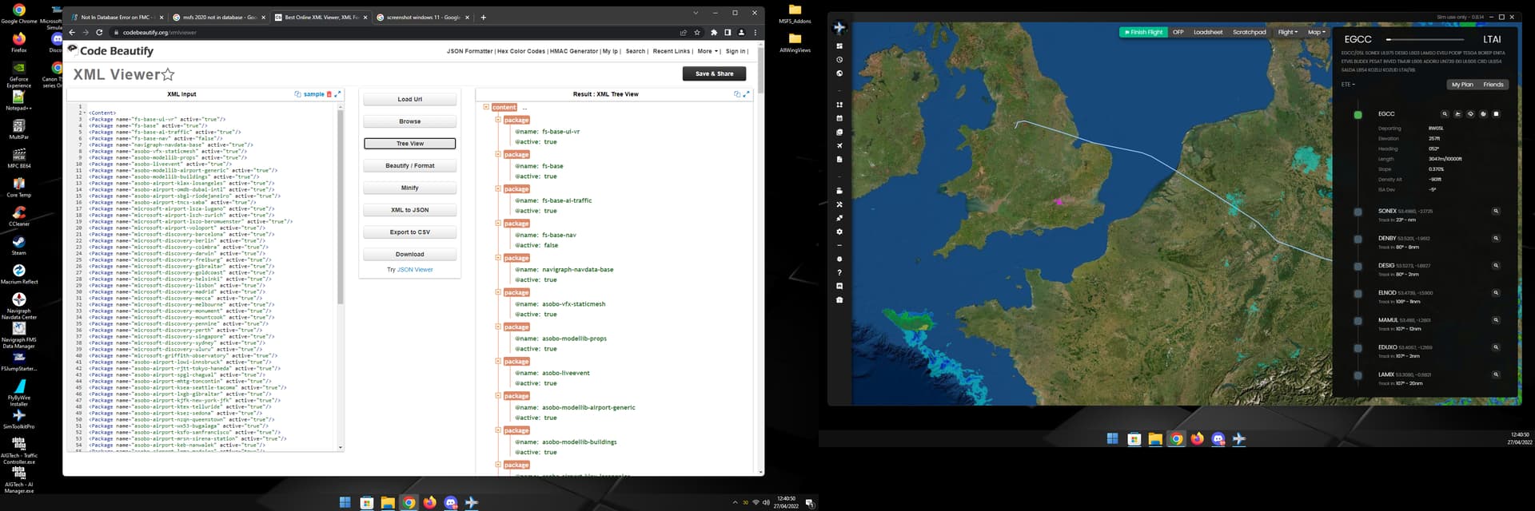Collapse the fs-base-nav package node

coord(498,224)
